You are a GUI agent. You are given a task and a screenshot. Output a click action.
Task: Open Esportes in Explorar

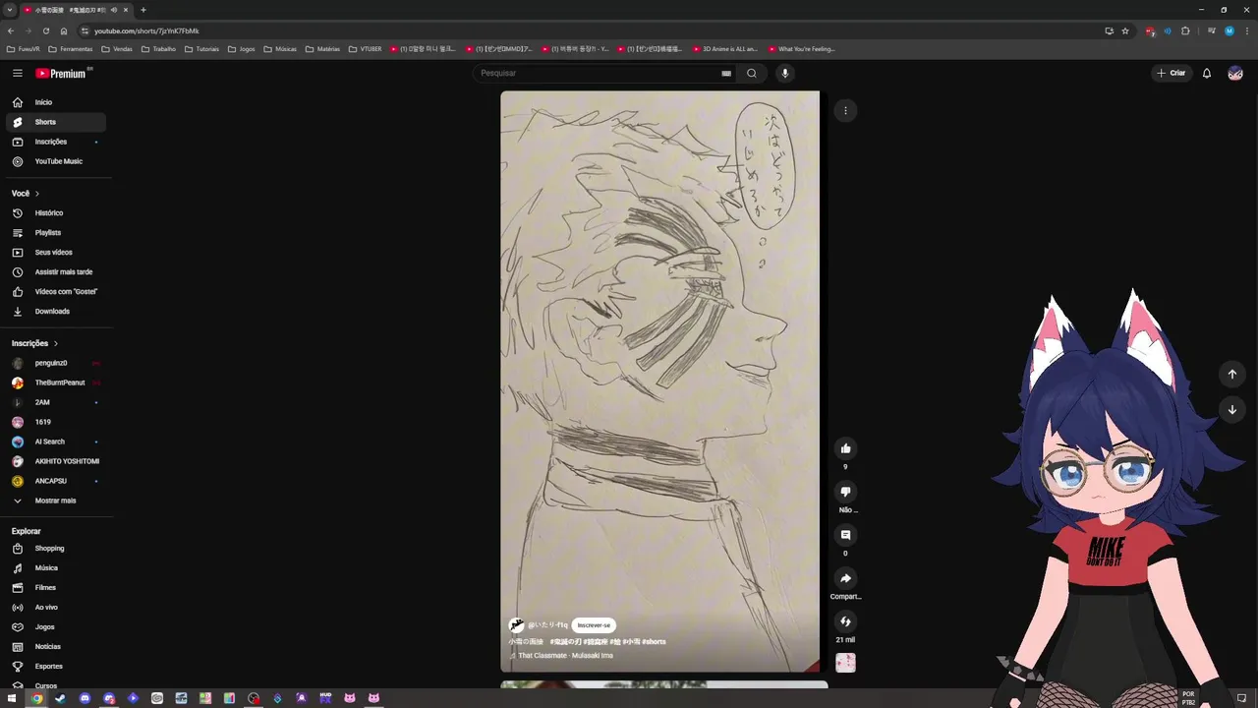pyautogui.click(x=56, y=667)
